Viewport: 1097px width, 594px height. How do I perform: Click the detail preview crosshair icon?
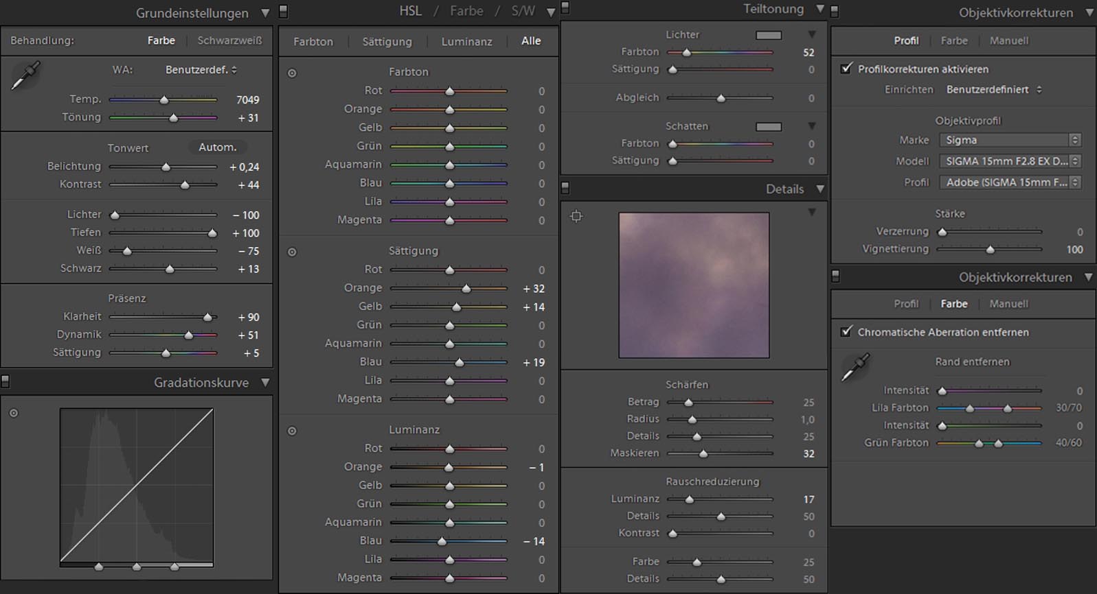click(x=576, y=217)
